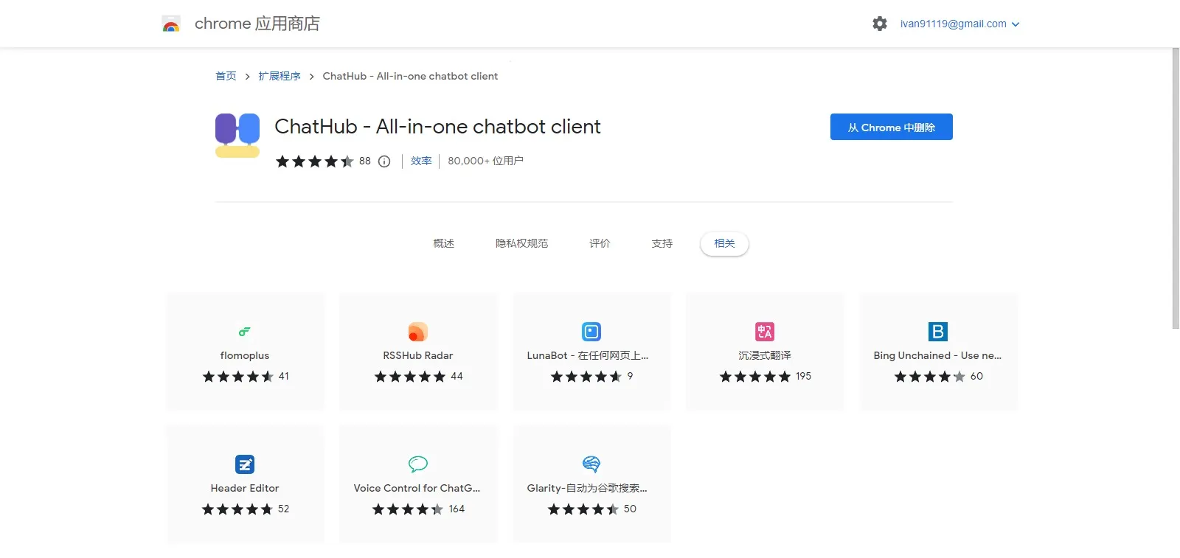Open the flomoplus extension title
This screenshot has height=558, width=1180.
pos(245,355)
